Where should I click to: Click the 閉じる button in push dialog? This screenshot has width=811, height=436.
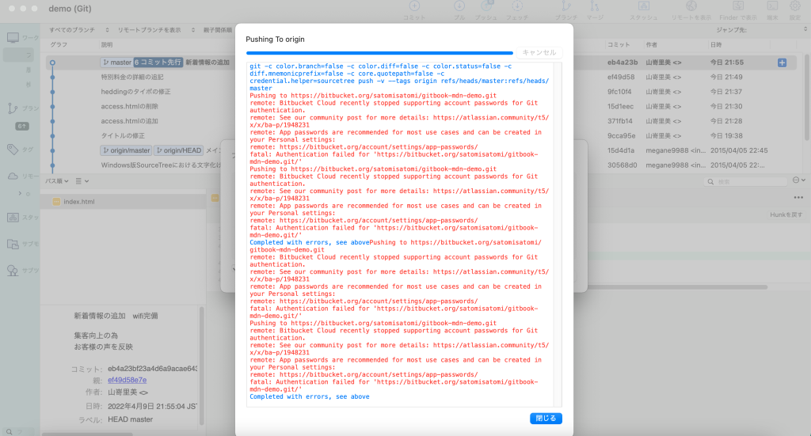(546, 418)
